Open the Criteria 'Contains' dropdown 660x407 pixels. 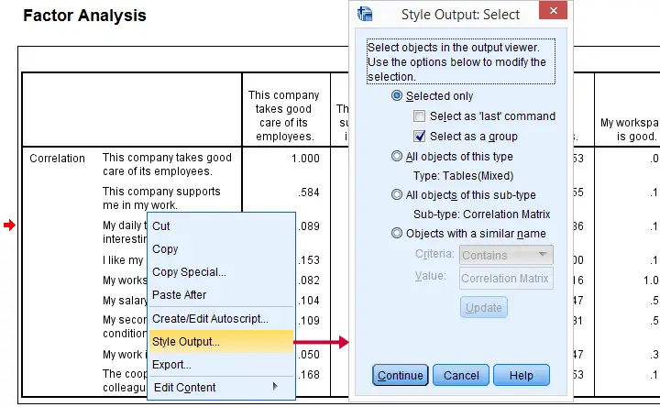[x=506, y=255]
